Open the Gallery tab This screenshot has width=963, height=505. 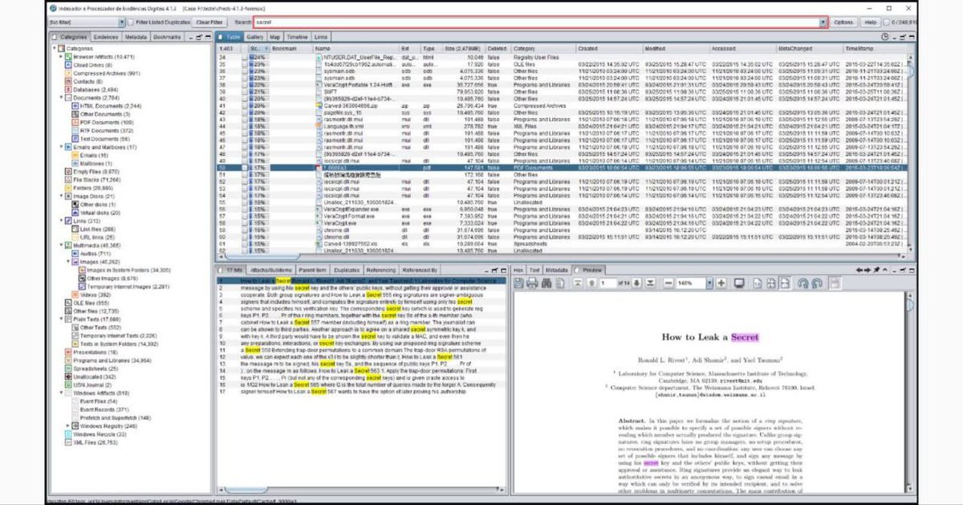click(x=254, y=37)
